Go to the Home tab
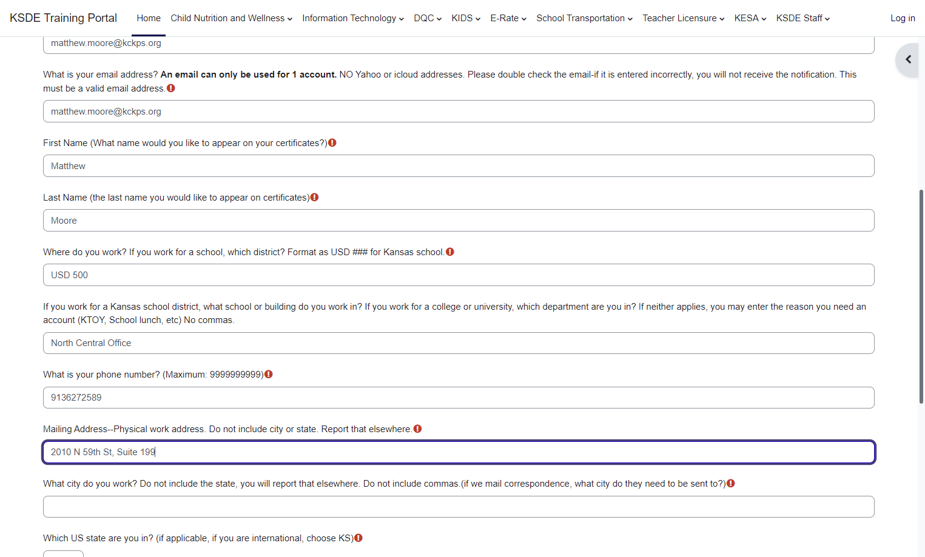The width and height of the screenshot is (925, 557). pos(149,18)
